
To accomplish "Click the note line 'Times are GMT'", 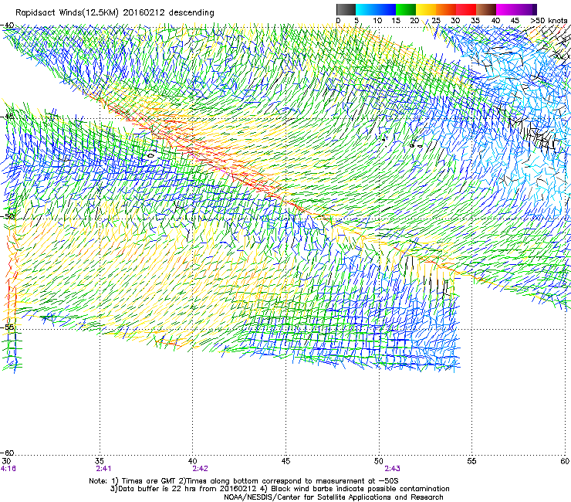I will (x=149, y=481).
